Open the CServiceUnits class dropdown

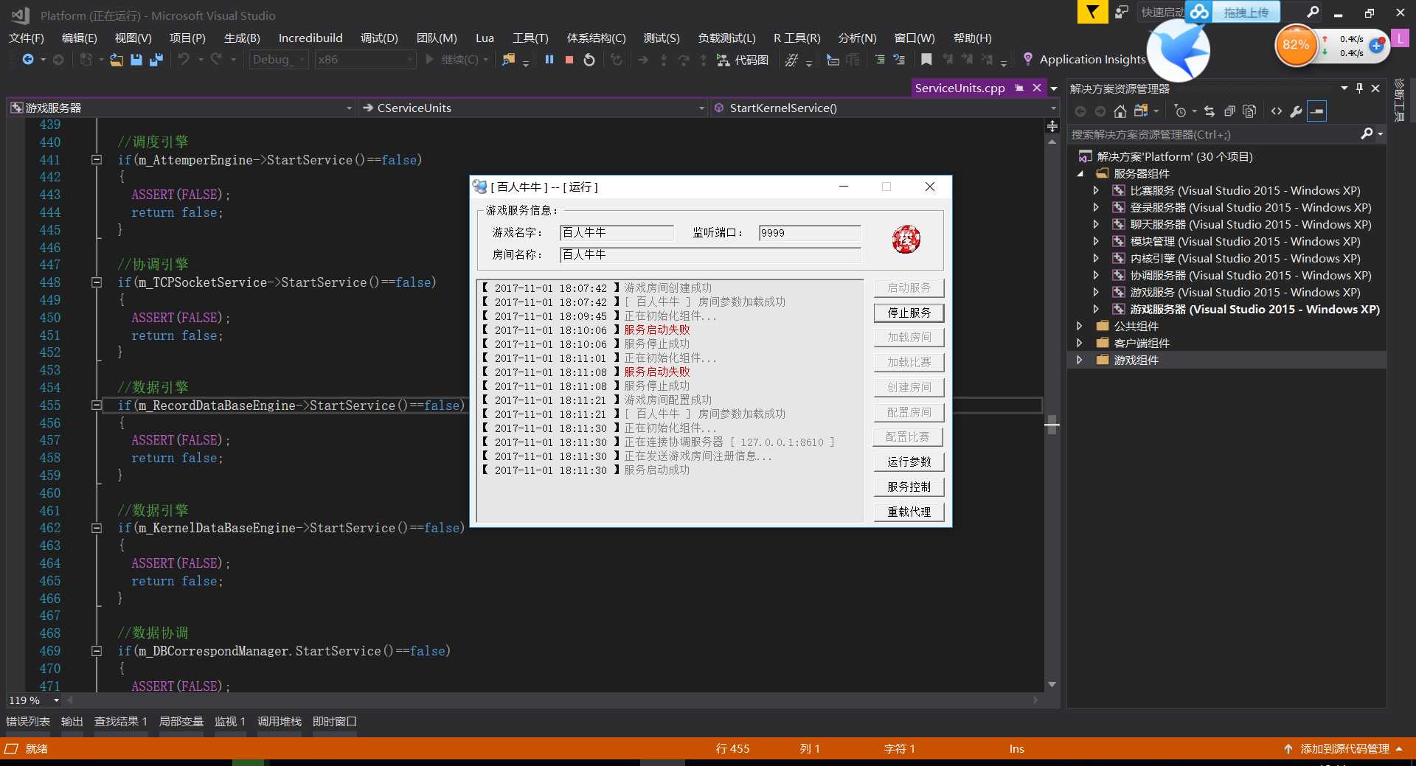click(x=534, y=108)
